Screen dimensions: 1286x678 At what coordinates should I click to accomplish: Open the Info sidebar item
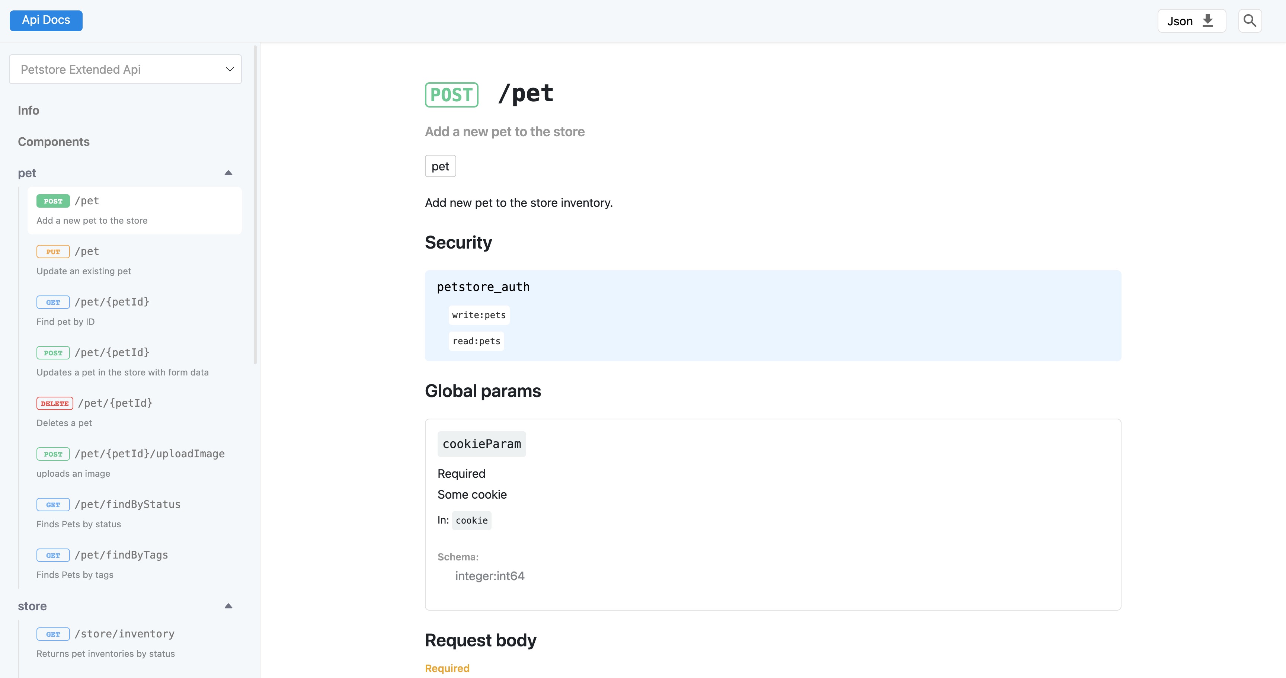[x=28, y=111]
